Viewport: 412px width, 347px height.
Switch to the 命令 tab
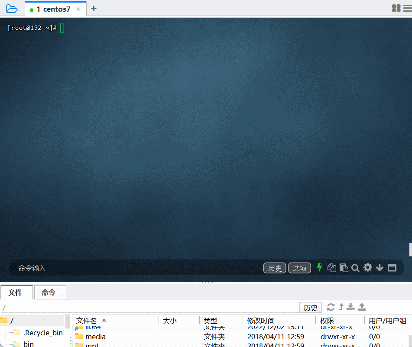pos(49,292)
